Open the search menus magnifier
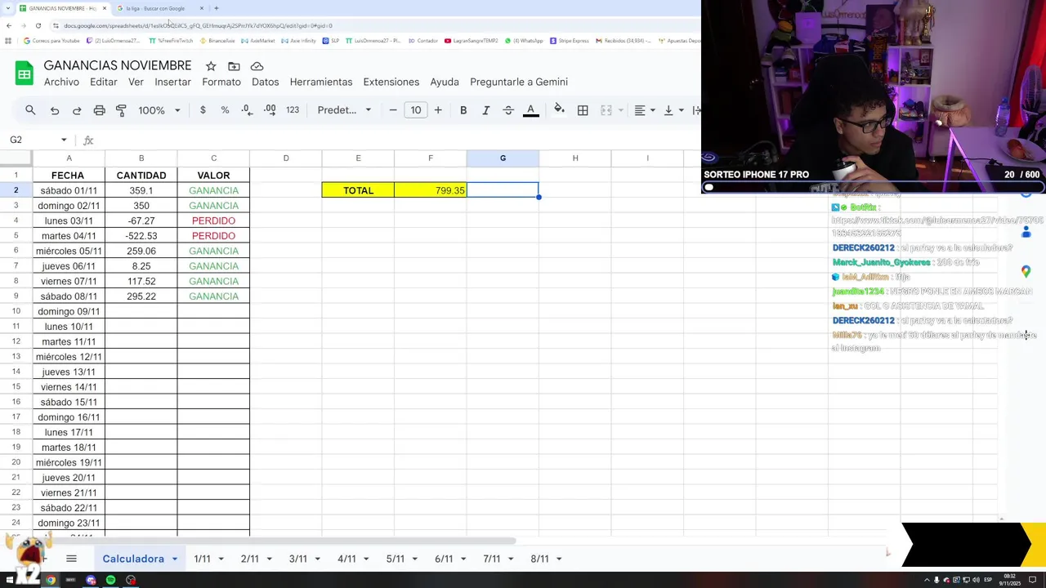This screenshot has height=588, width=1046. [x=30, y=110]
